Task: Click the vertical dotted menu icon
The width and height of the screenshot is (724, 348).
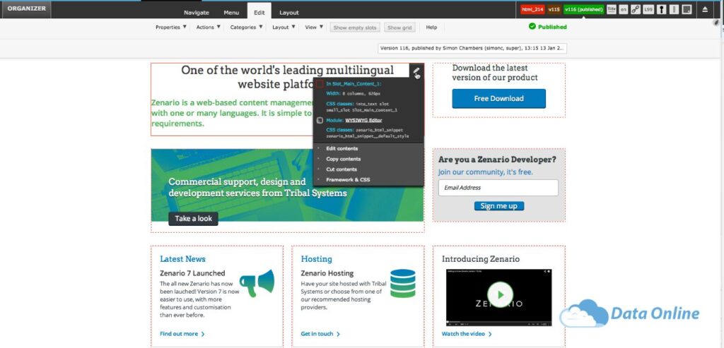Action: (x=674, y=9)
